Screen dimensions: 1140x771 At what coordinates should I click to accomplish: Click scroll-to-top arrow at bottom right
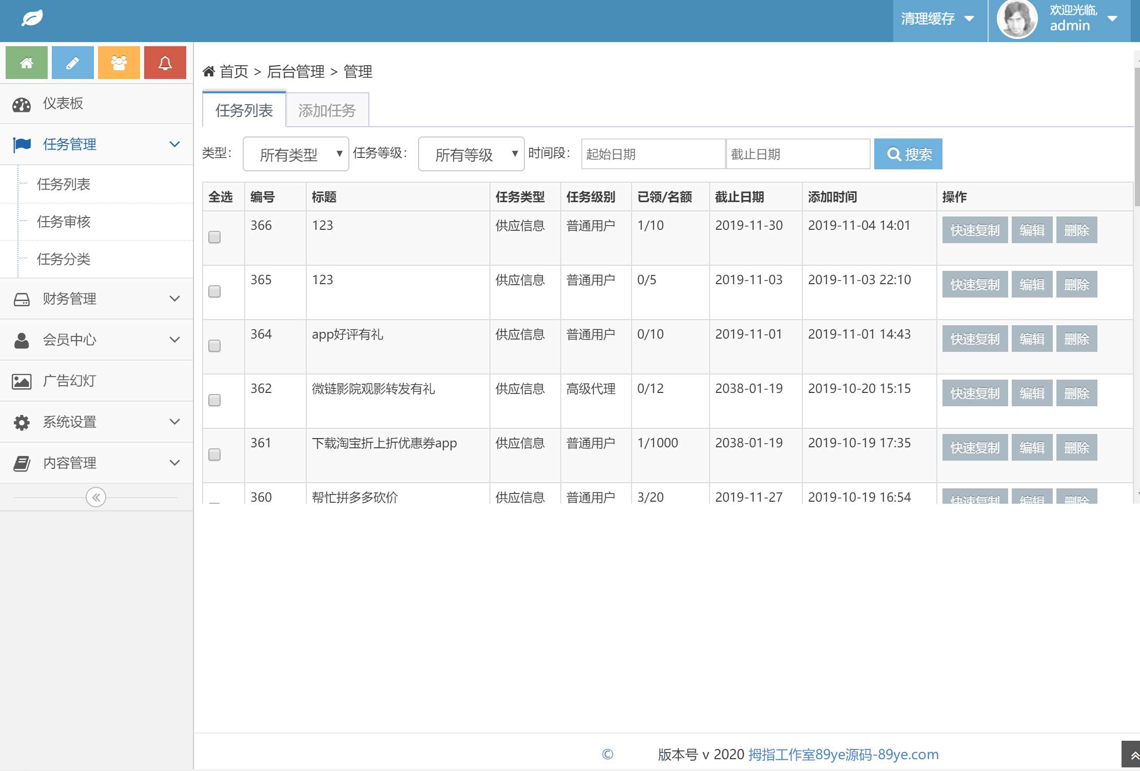pos(1131,755)
